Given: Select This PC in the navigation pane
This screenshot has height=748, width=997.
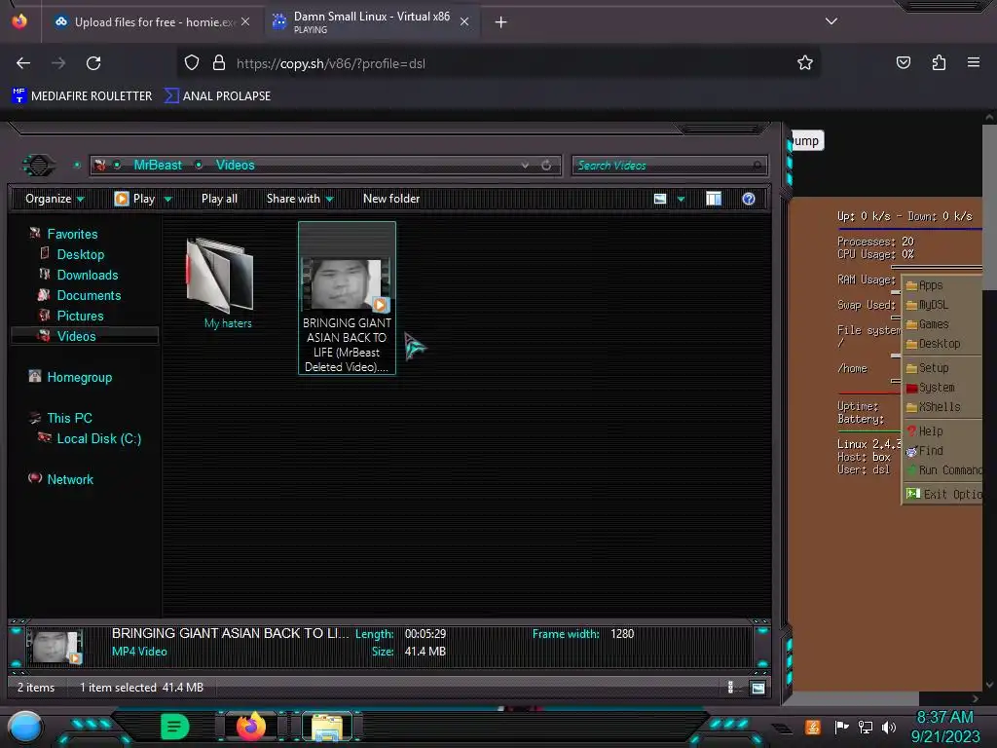Looking at the screenshot, I should pos(69,418).
